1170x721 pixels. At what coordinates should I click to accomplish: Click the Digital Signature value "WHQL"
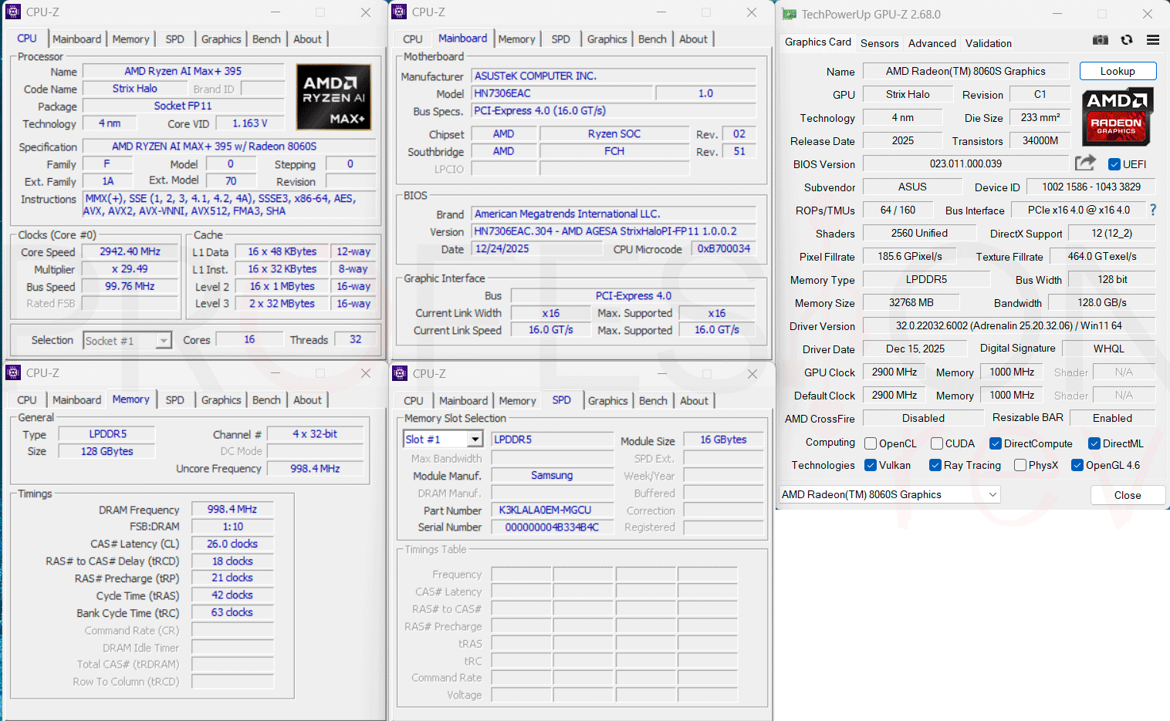click(1109, 349)
